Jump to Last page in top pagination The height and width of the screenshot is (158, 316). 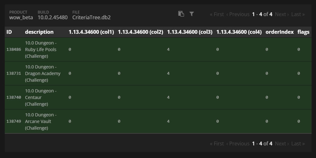point(298,14)
